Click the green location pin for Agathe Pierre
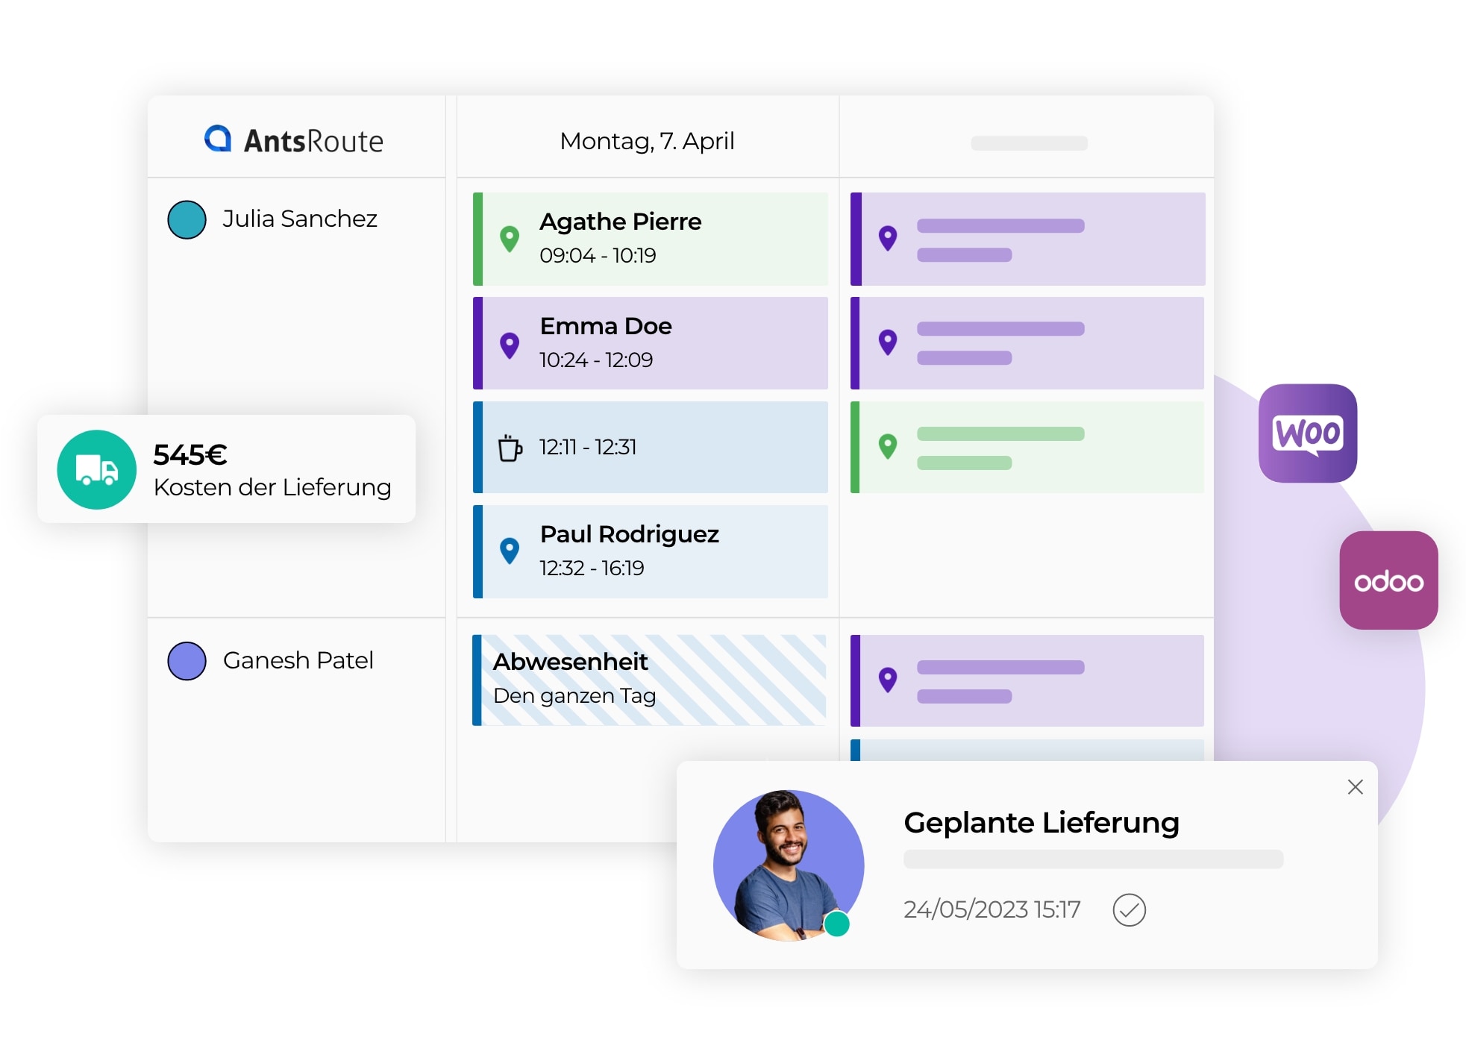The height and width of the screenshot is (1043, 1466). point(510,238)
